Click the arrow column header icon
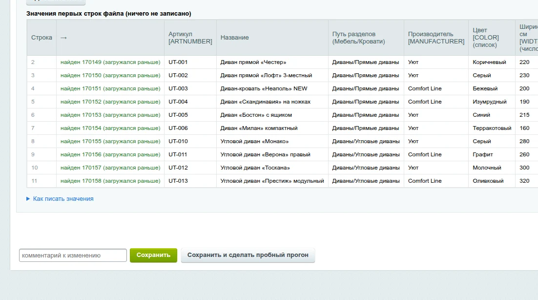The height and width of the screenshot is (300, 538). [63, 38]
